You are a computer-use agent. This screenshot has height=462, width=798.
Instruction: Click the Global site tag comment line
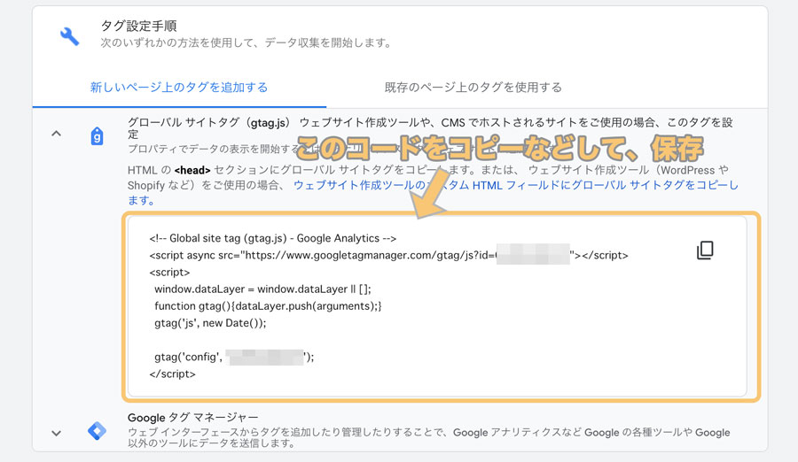273,238
